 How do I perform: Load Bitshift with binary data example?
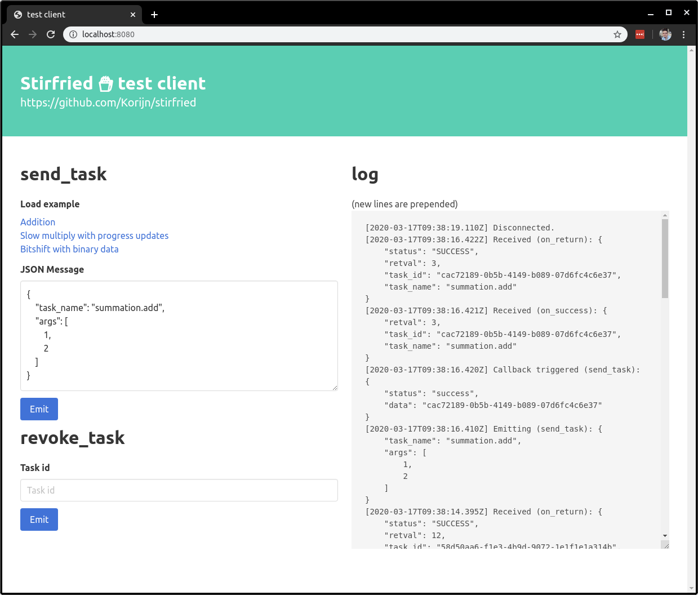tap(69, 249)
